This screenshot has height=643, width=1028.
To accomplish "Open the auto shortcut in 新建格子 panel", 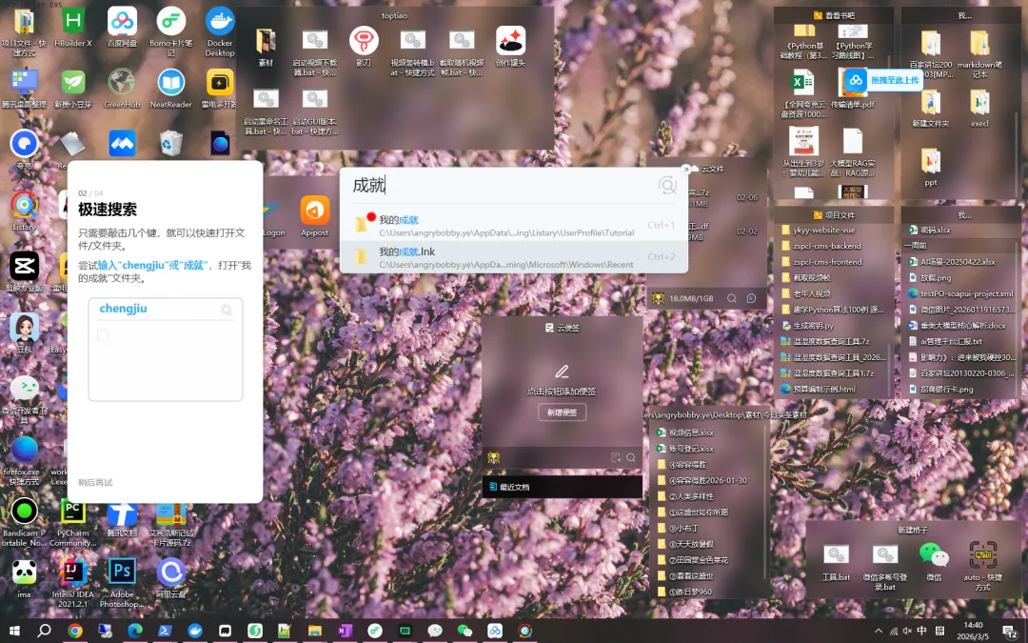I will click(x=982, y=566).
